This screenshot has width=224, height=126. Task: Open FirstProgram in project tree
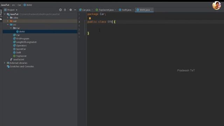22,38
